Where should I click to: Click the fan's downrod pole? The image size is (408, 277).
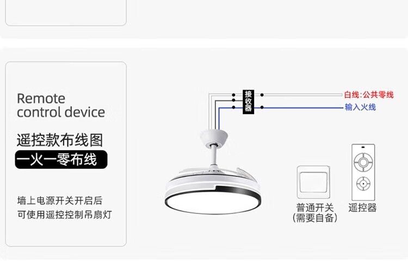pyautogui.click(x=214, y=155)
